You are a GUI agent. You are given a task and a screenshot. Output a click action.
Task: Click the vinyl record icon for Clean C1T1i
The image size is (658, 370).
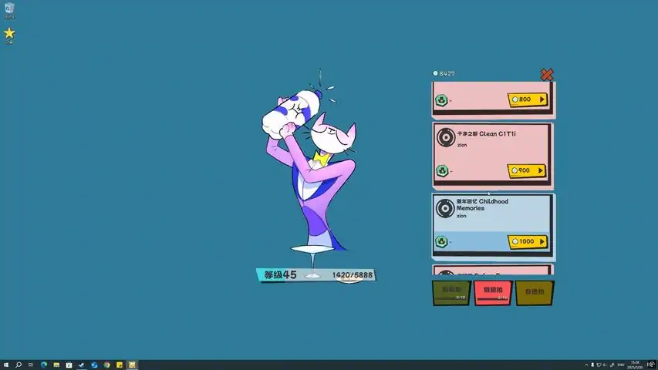pos(445,137)
